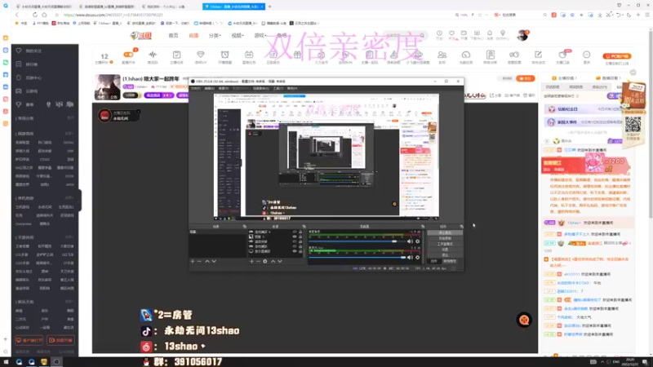Open the first item in the OBS menu bar
Screen dimensions: 653x367
[195, 88]
